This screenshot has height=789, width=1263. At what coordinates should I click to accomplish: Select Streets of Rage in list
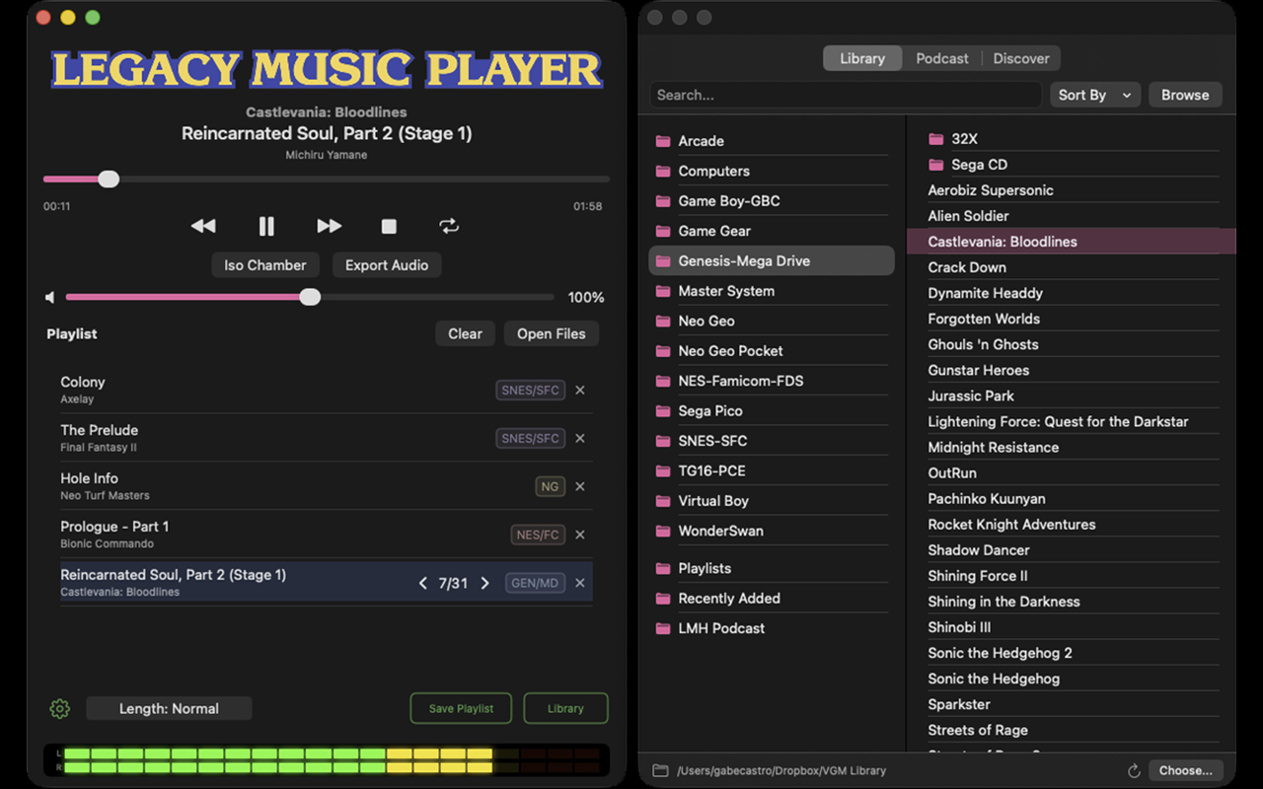pos(1073,730)
